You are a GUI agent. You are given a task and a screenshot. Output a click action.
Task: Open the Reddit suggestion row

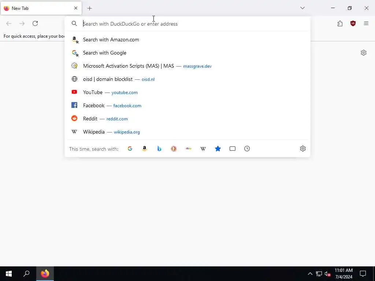[187, 119]
